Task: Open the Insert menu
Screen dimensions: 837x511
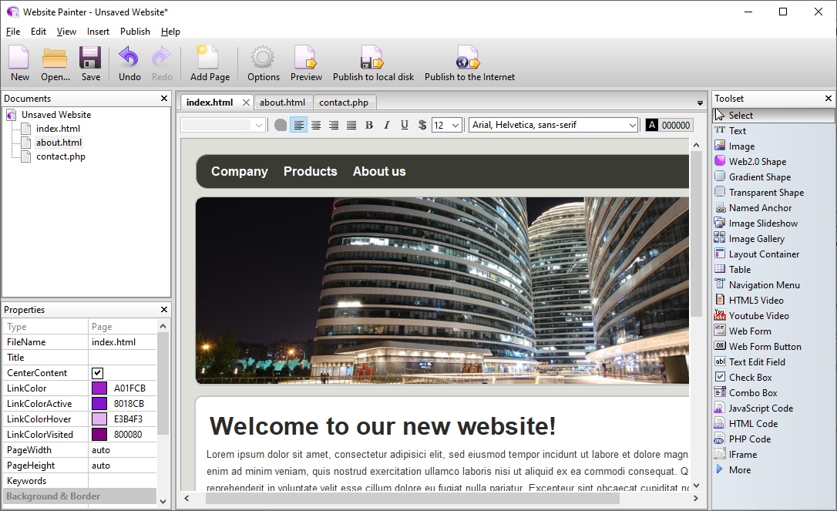Action: [x=98, y=32]
